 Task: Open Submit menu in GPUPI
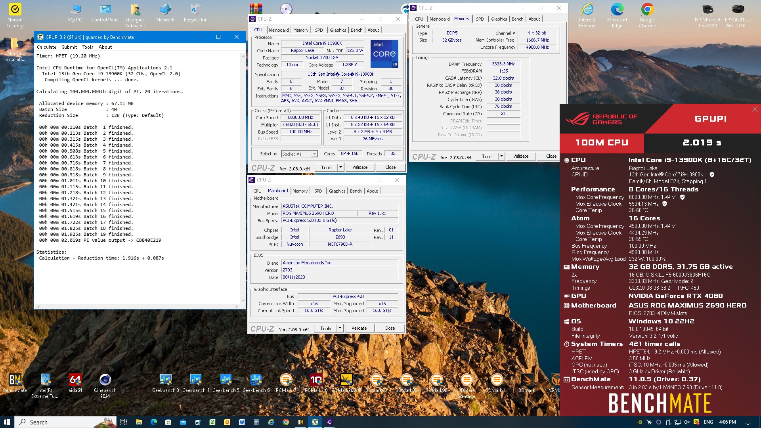click(x=69, y=47)
